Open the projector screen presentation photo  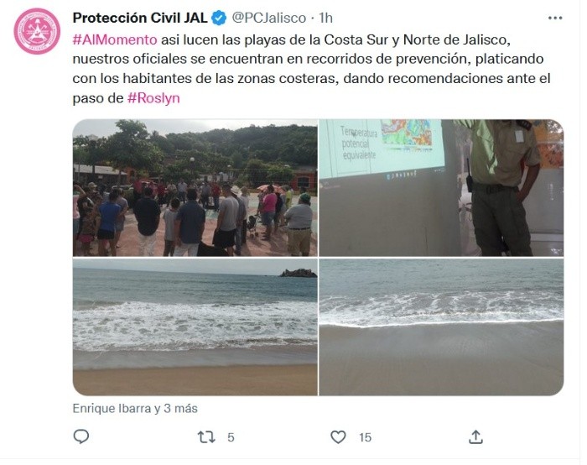point(441,188)
